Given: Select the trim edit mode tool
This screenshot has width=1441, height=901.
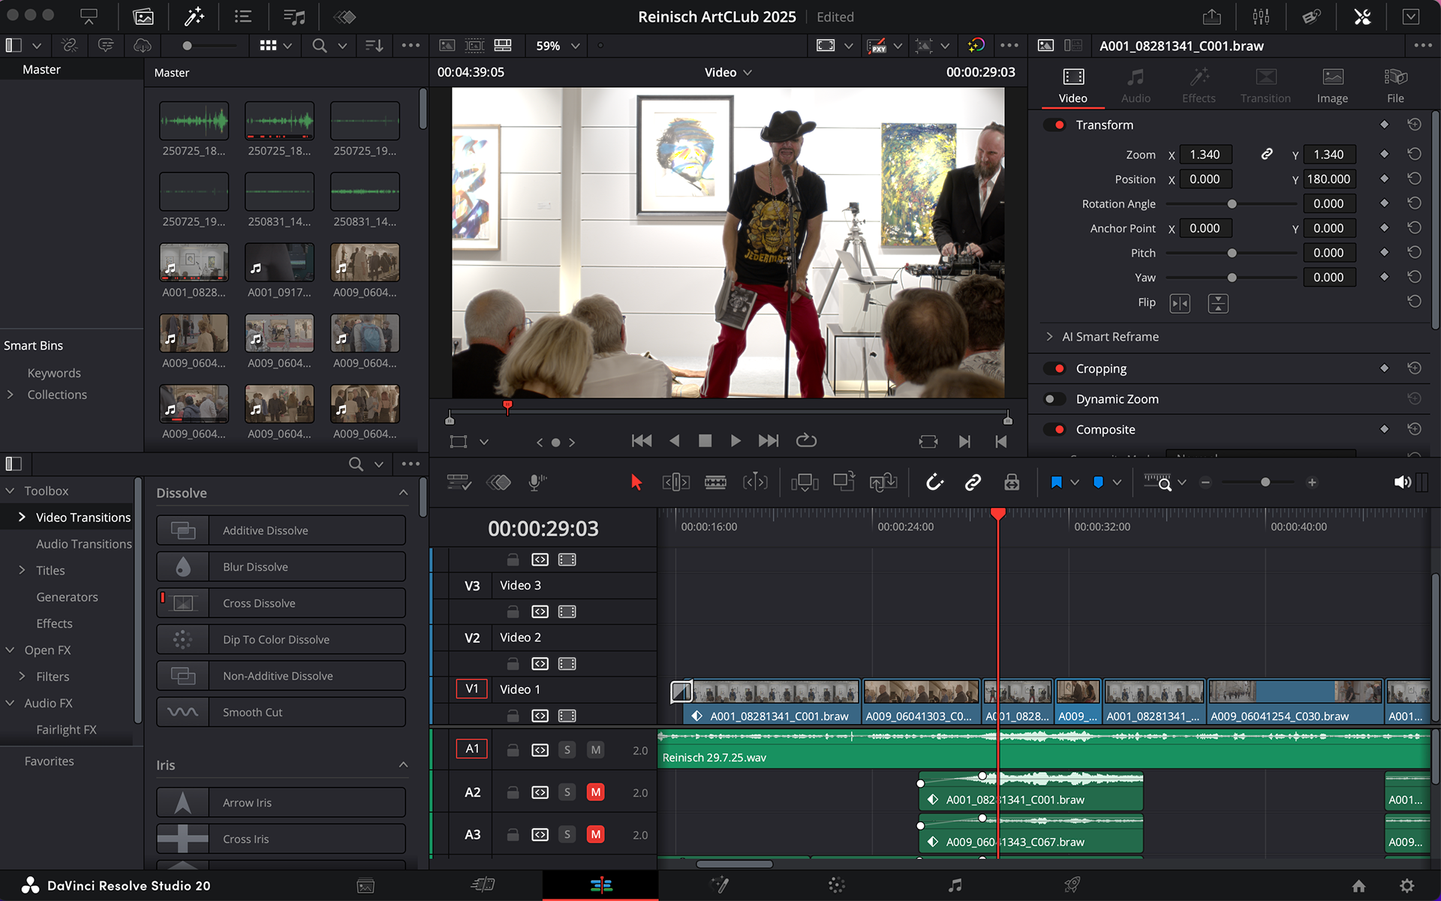Looking at the screenshot, I should [x=675, y=482].
